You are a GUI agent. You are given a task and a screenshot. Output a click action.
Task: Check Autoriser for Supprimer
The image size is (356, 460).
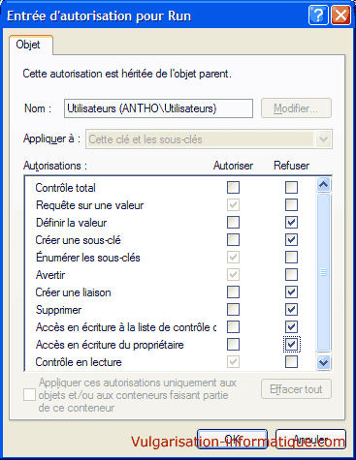pos(233,310)
